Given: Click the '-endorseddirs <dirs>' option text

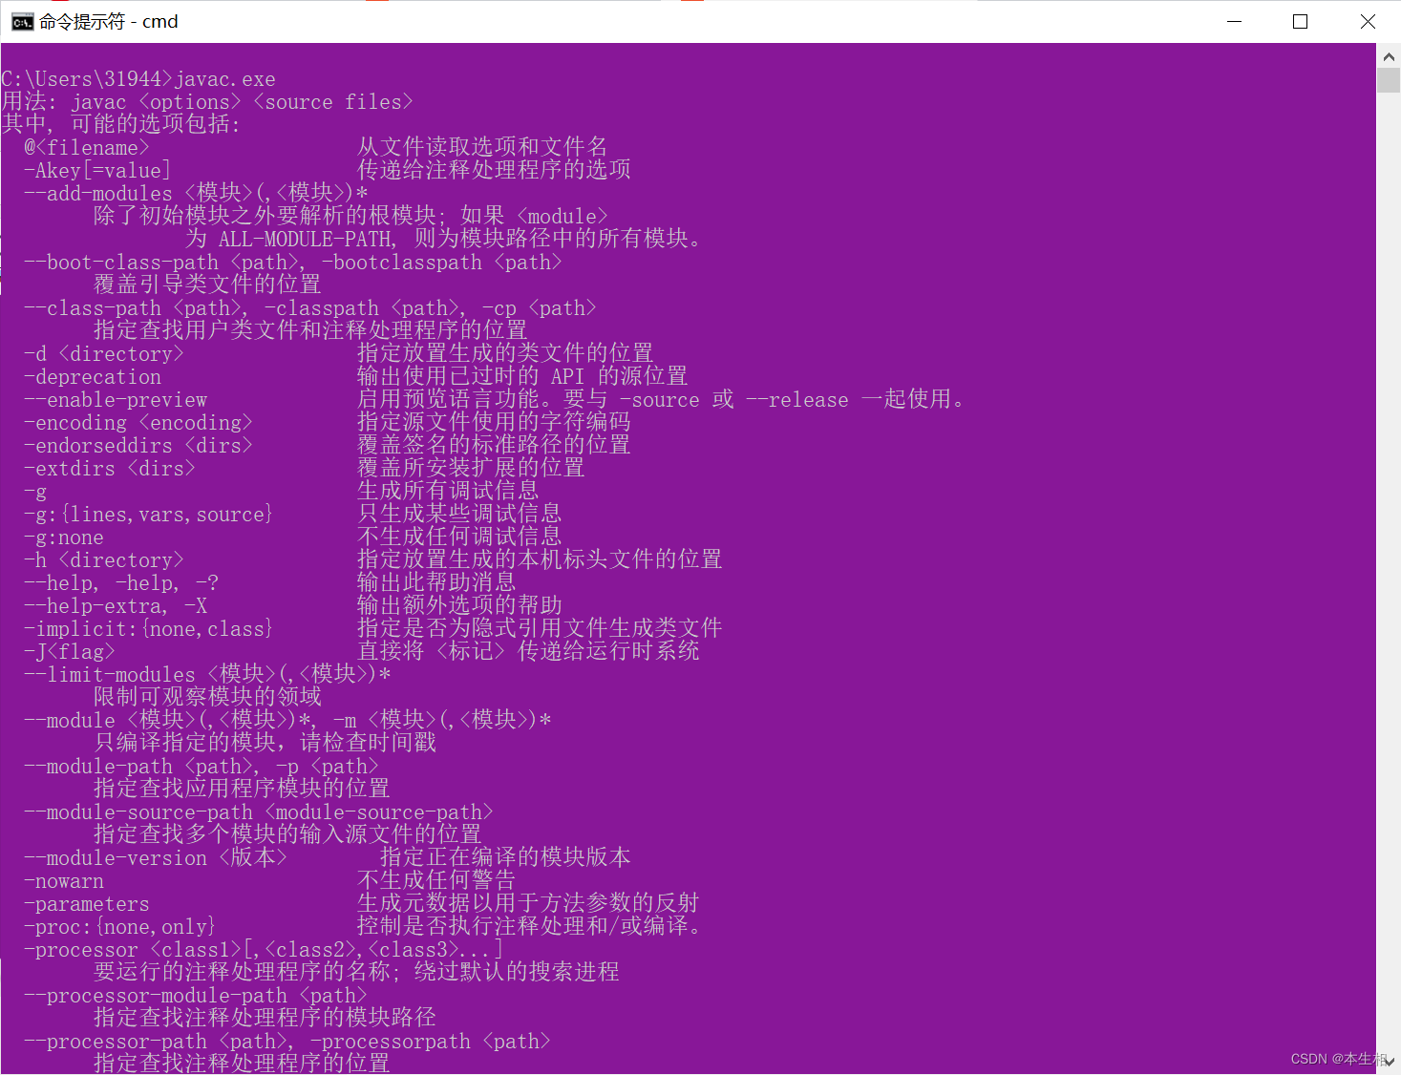Looking at the screenshot, I should 138,446.
